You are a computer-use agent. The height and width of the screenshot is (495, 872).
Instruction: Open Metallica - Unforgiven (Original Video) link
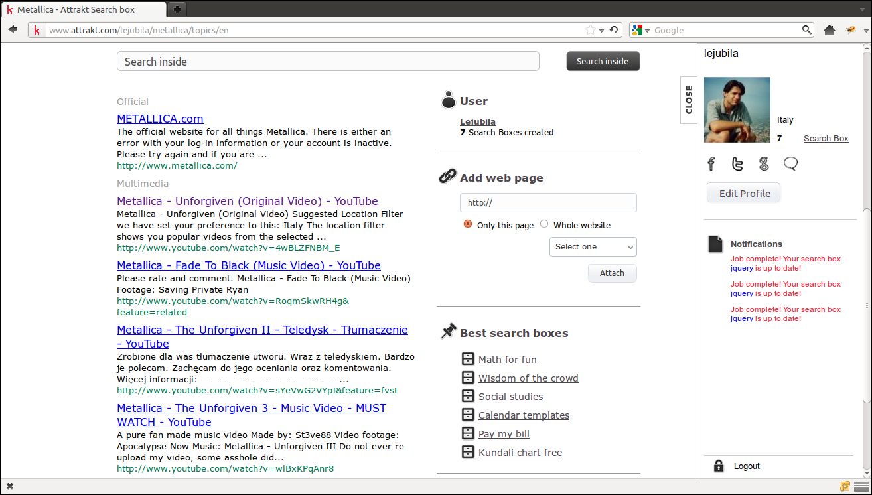248,201
